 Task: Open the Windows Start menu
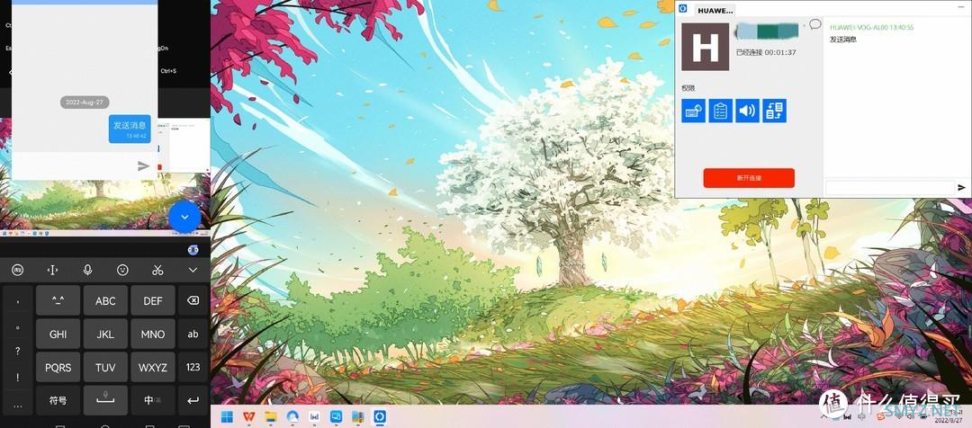click(228, 416)
